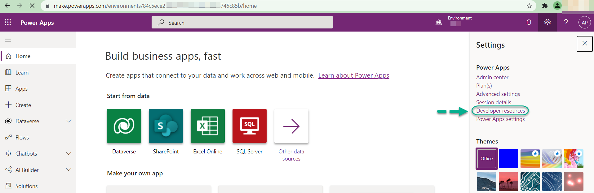Expand the AI Builder navigation chevron
Screen dimensions: 594x193
69,169
